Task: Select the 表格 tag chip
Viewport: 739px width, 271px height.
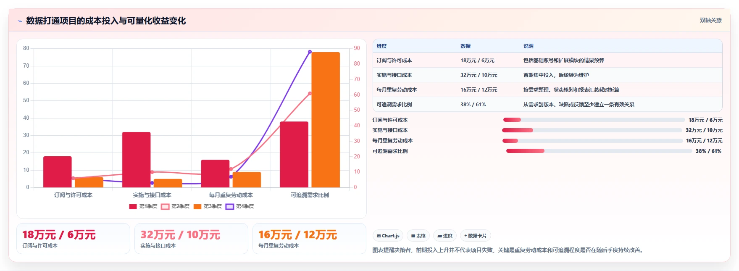Action: click(418, 236)
